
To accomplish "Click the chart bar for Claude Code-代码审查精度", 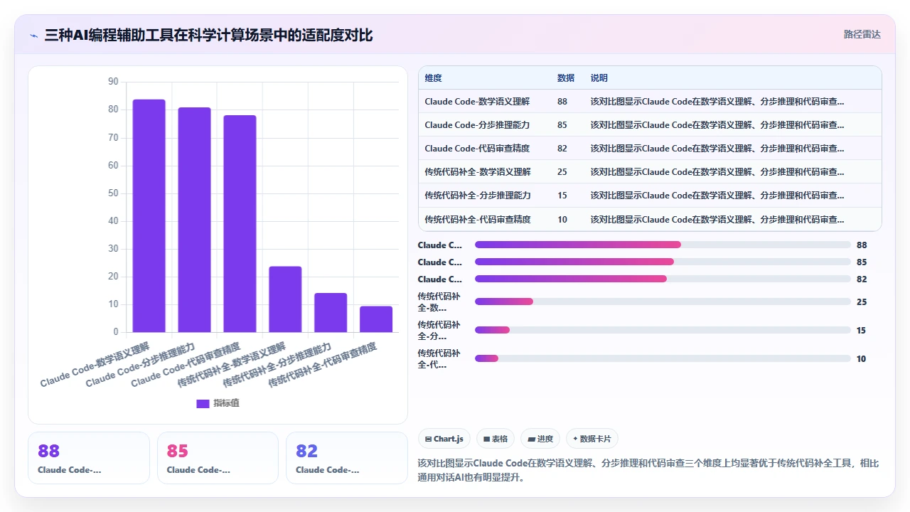I will (240, 224).
